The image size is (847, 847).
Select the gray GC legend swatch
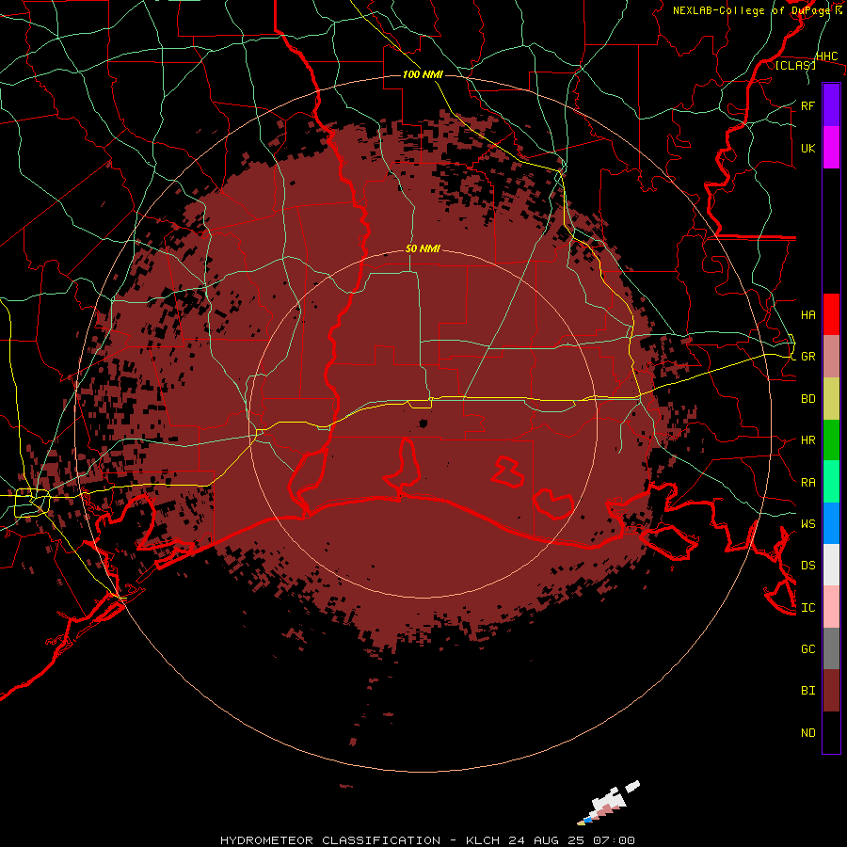(x=831, y=648)
